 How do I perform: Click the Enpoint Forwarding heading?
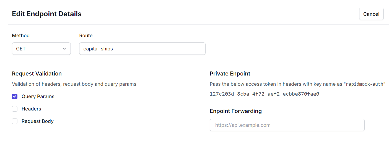235,111
